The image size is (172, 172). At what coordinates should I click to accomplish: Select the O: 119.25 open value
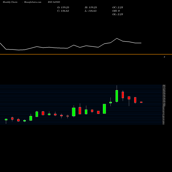[x=63, y=8]
